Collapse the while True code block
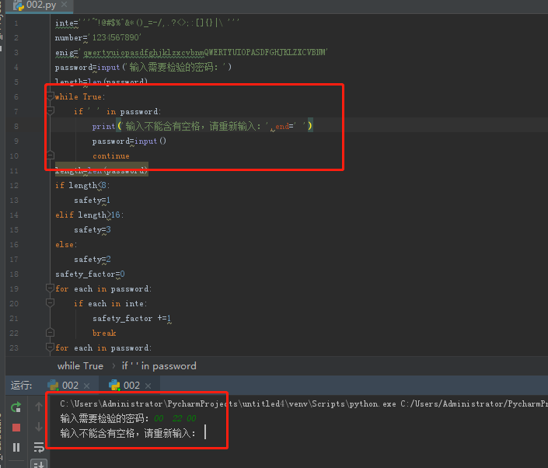Image resolution: width=548 pixels, height=468 pixels. (51, 97)
